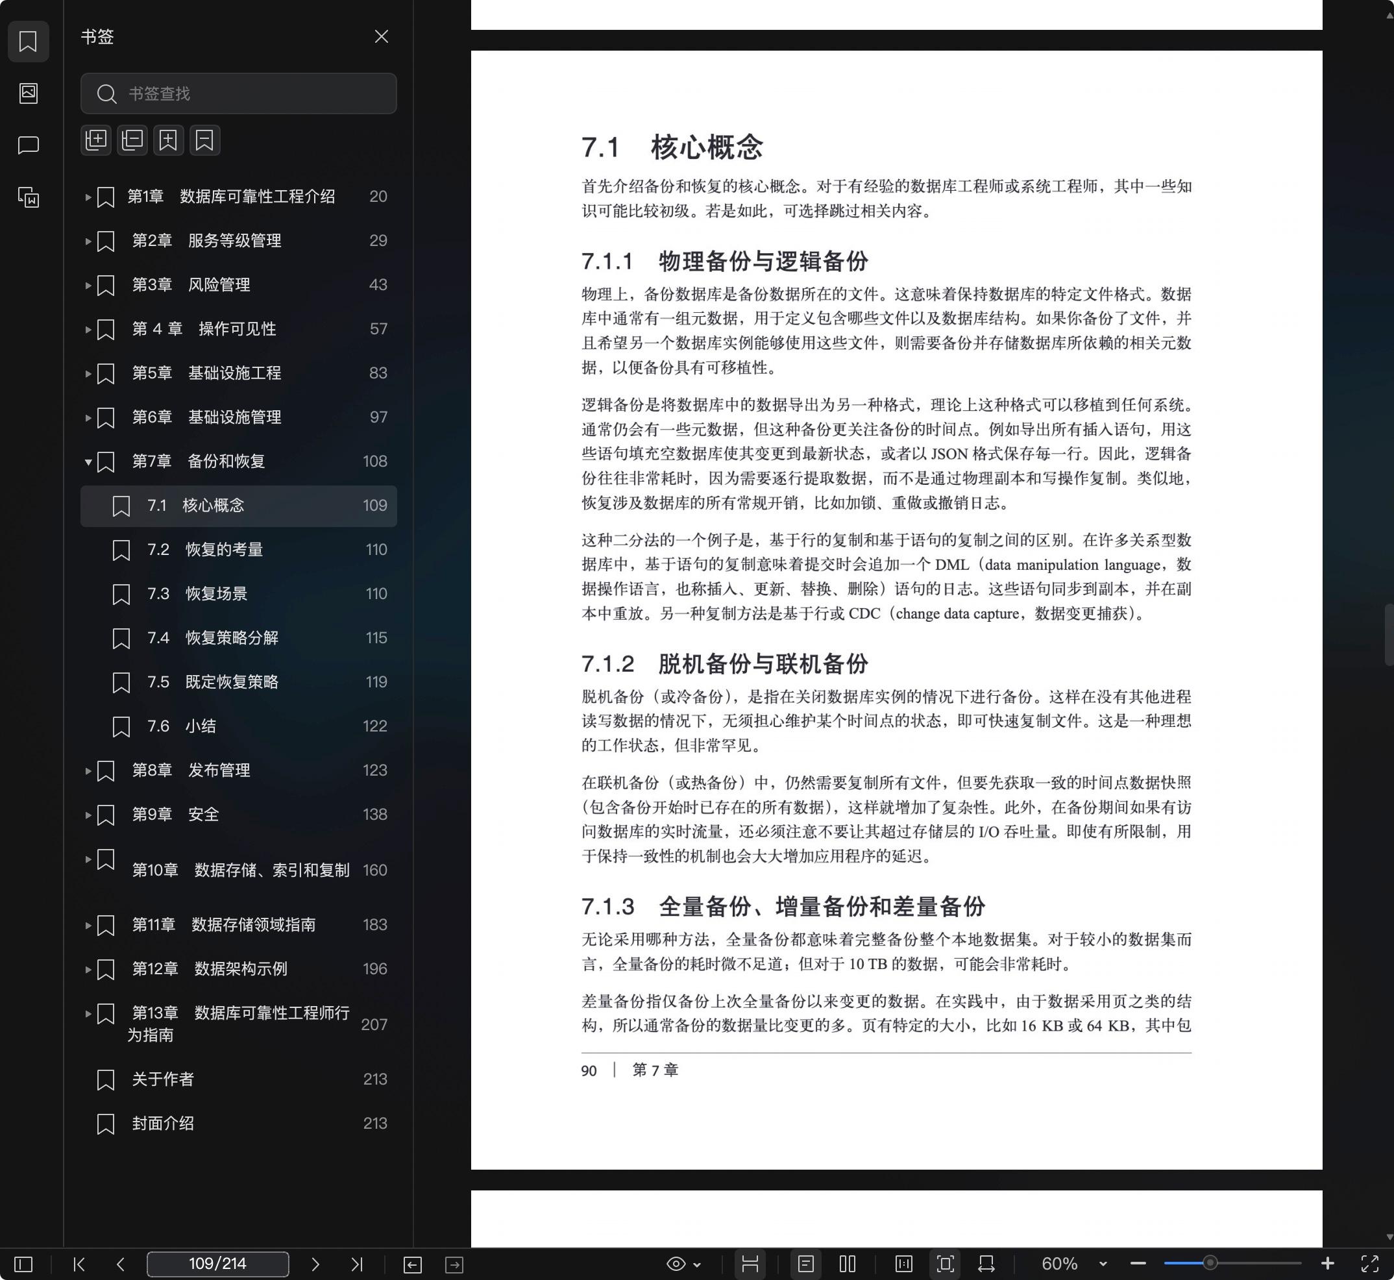This screenshot has width=1394, height=1280.
Task: Close the 书签 panel
Action: [x=381, y=36]
